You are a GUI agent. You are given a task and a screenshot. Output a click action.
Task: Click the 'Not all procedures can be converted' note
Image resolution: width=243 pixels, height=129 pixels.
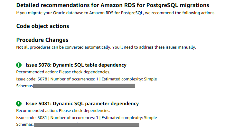[106, 47]
